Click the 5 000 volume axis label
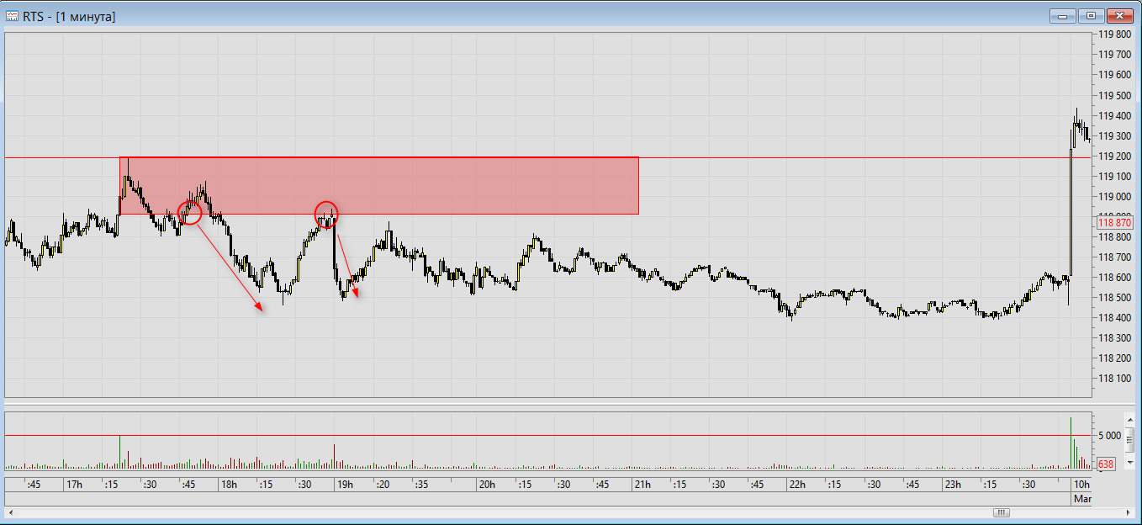This screenshot has height=525, width=1142. (x=1108, y=435)
